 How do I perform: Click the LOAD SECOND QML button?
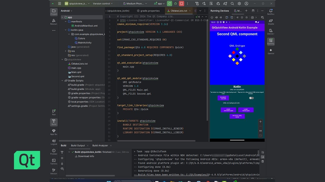(228, 110)
